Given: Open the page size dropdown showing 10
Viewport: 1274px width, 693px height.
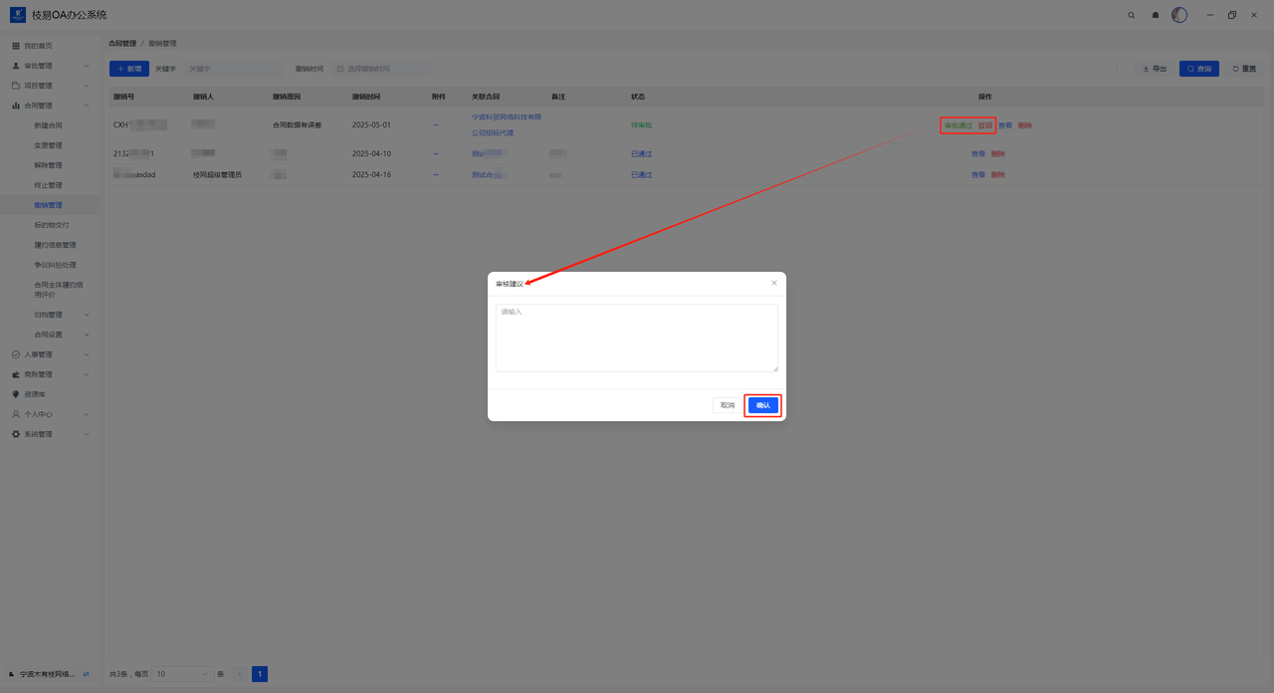Looking at the screenshot, I should (182, 674).
